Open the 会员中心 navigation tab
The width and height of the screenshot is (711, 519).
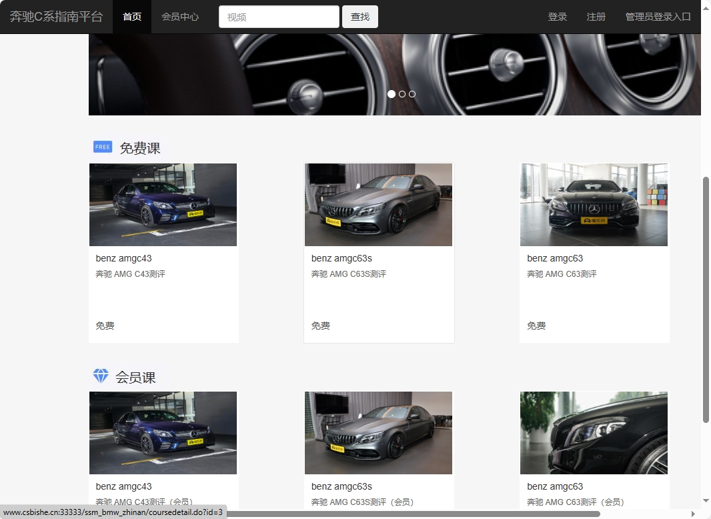point(180,17)
